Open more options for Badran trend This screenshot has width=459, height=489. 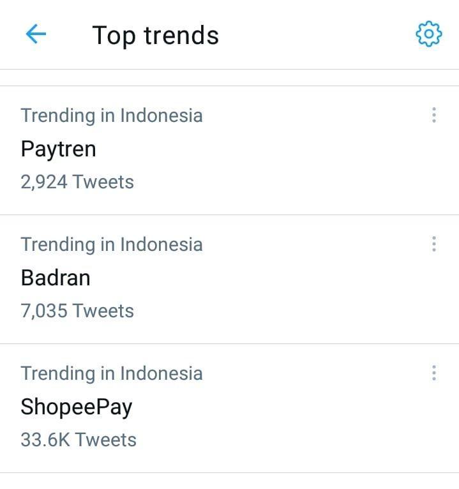[x=433, y=244]
